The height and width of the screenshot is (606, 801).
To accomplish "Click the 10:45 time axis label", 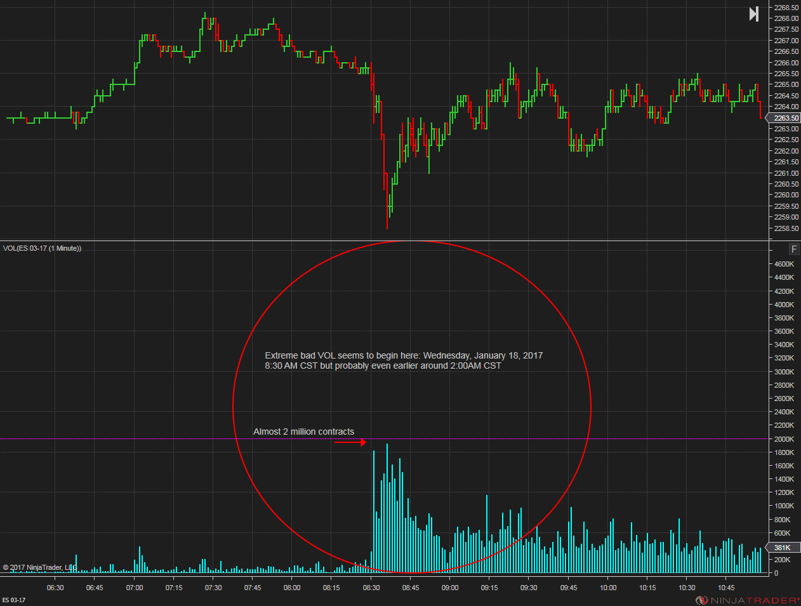I will pyautogui.click(x=726, y=588).
